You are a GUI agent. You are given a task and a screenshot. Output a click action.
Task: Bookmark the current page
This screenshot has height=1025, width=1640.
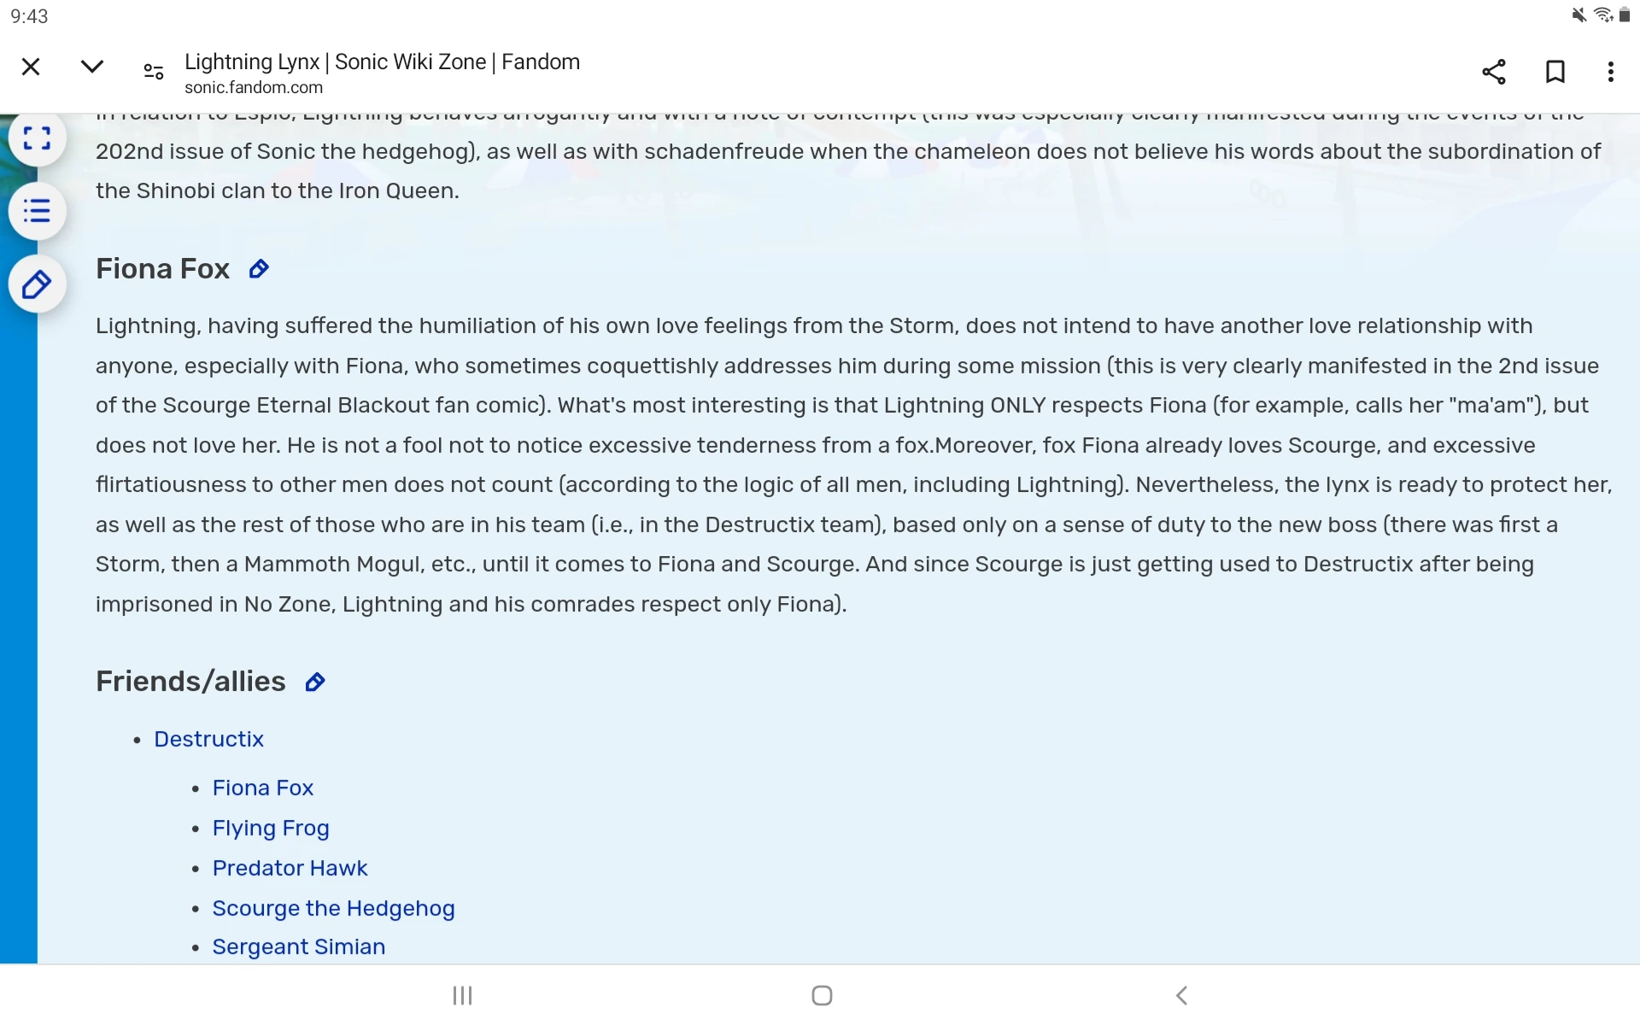point(1555,72)
